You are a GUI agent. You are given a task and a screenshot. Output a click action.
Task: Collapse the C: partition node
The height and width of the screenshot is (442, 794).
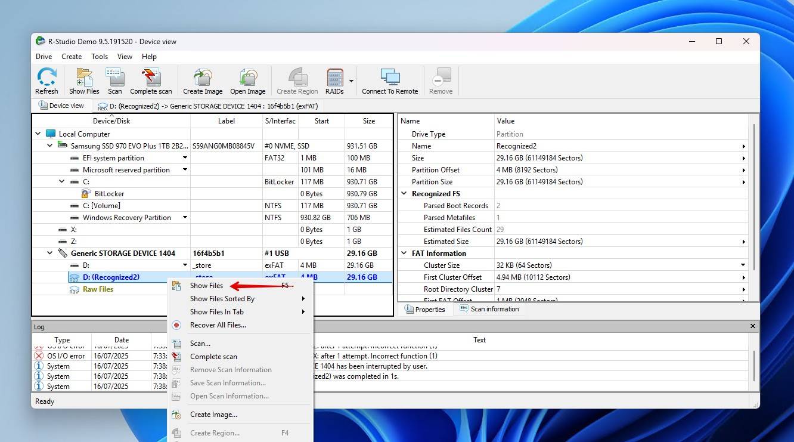coord(63,182)
